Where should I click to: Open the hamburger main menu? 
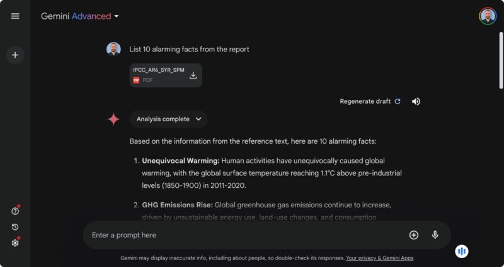[x=15, y=16]
